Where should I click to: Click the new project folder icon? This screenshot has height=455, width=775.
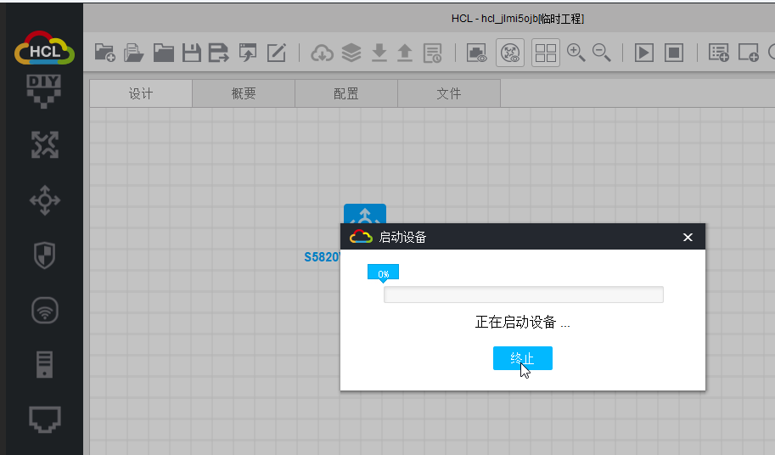104,53
